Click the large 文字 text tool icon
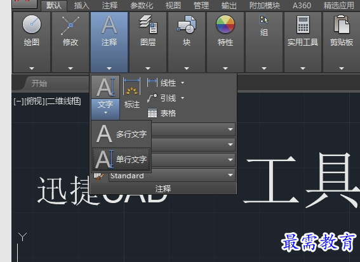The height and width of the screenshot is (262, 360). pos(105,87)
